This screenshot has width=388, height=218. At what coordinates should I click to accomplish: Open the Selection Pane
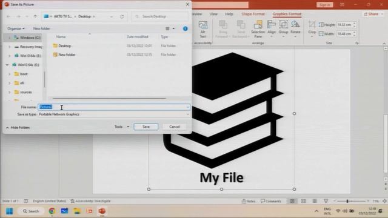[258, 29]
